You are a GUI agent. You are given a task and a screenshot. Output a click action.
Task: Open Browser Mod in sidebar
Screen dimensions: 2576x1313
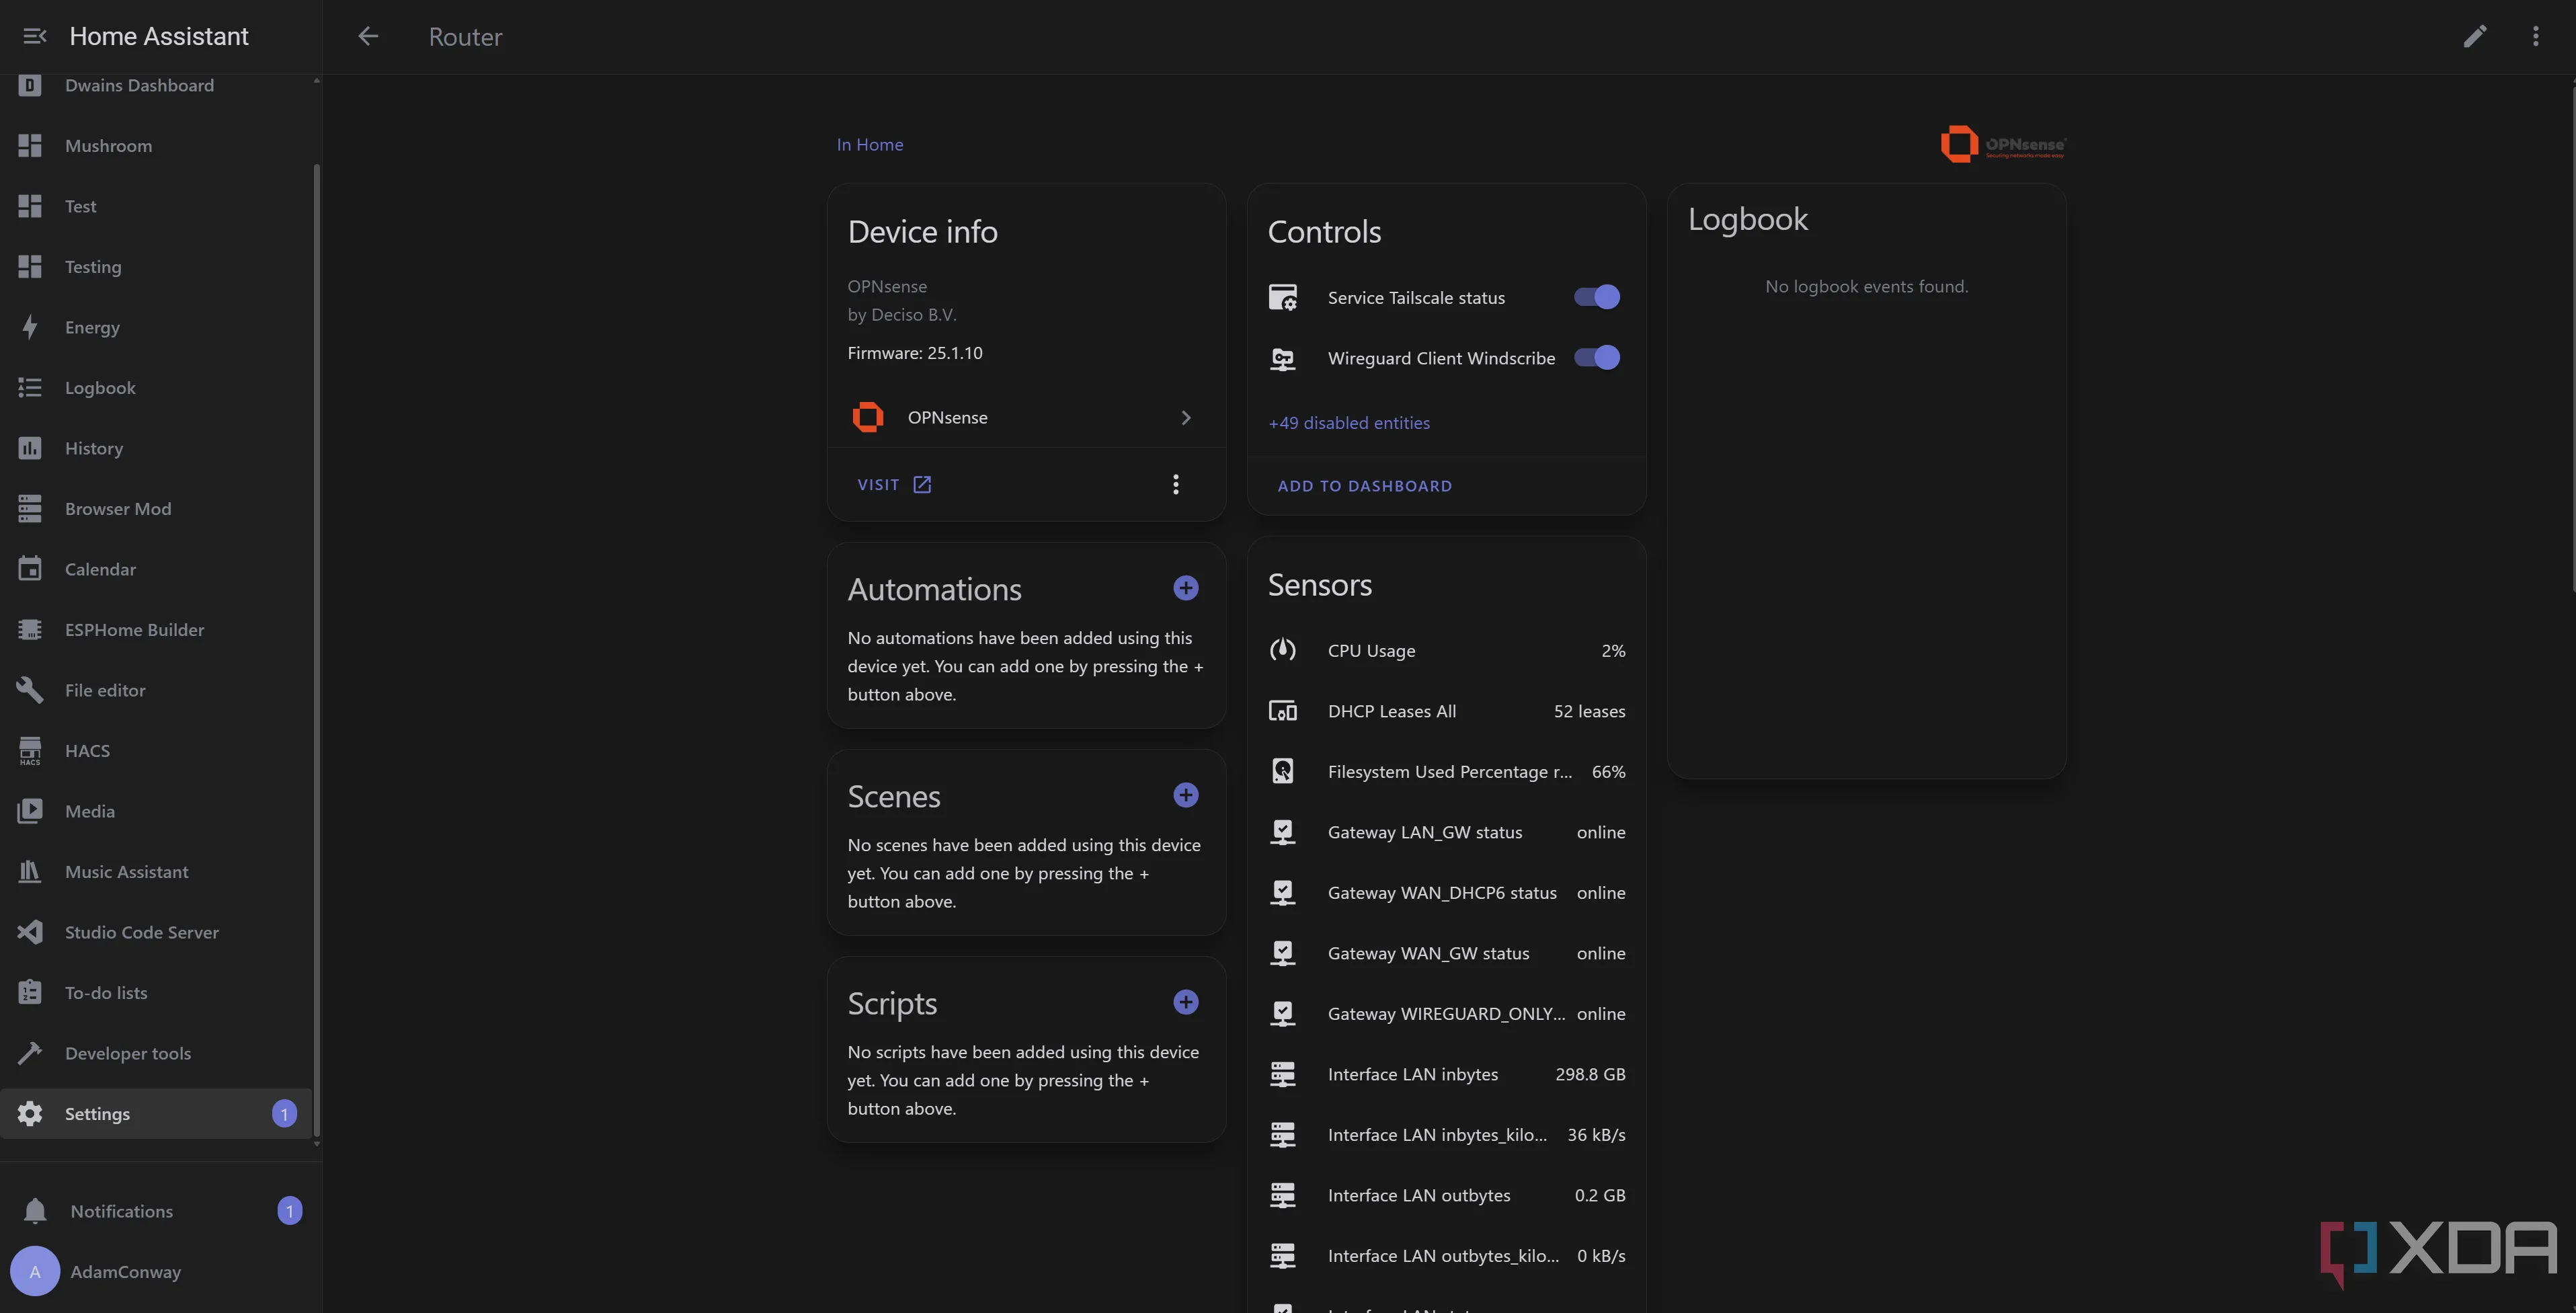157,509
